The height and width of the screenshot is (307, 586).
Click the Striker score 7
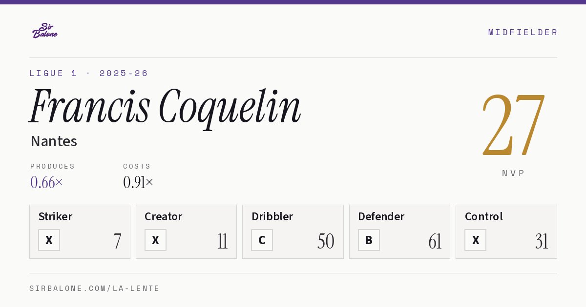pos(117,241)
